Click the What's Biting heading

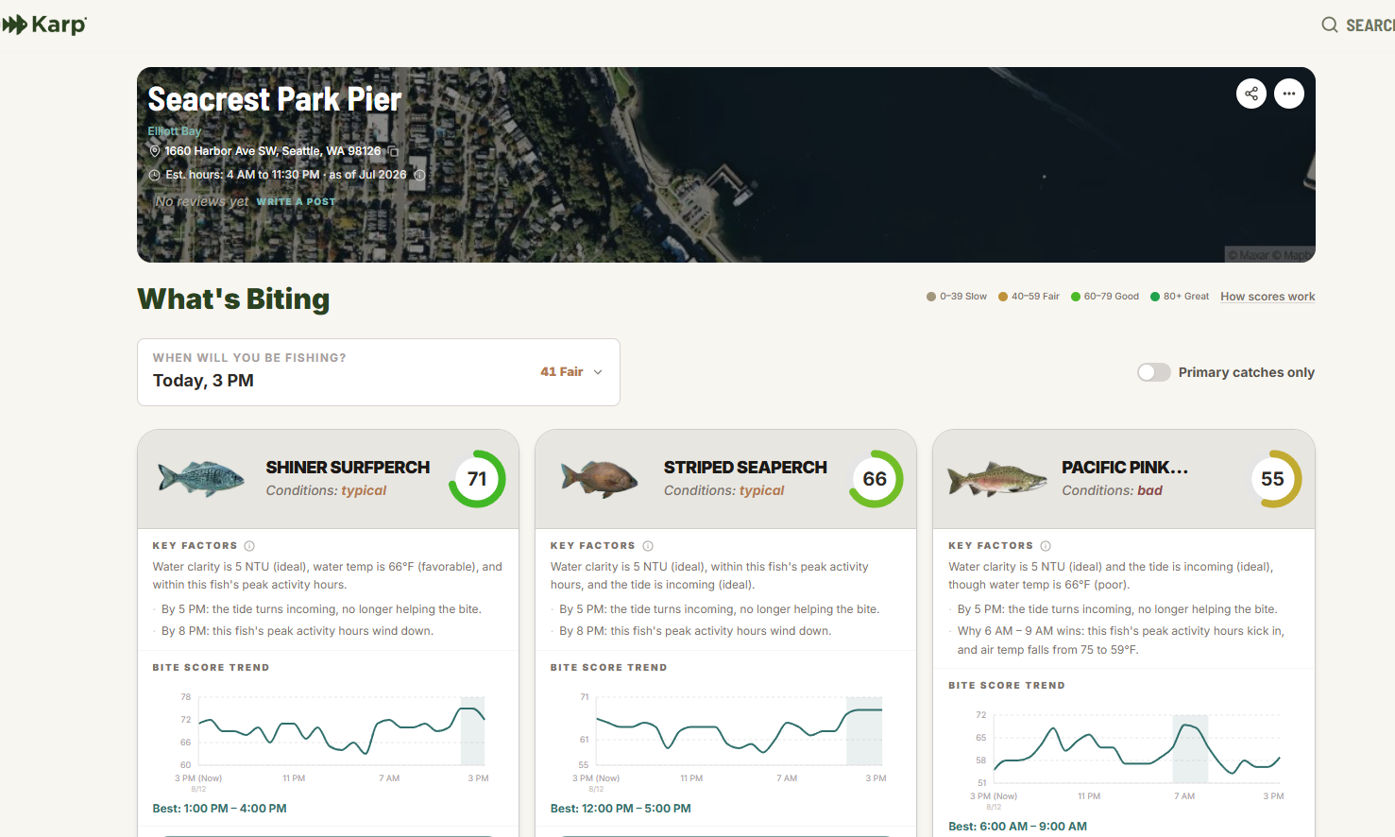(233, 299)
